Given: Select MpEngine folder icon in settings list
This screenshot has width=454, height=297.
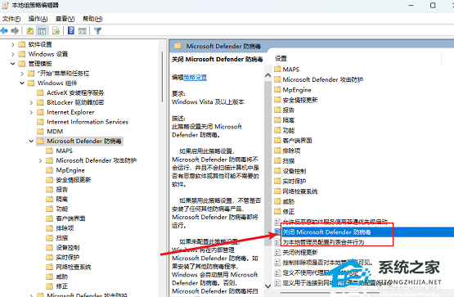Looking at the screenshot, I should tap(277, 90).
